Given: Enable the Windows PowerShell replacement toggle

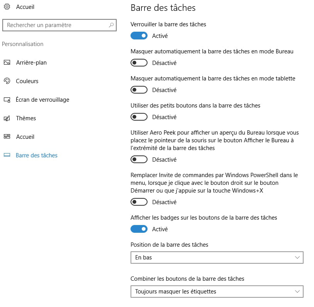Looking at the screenshot, I should coord(139,202).
